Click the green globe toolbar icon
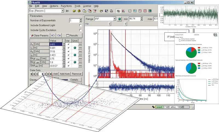 (150, 11)
